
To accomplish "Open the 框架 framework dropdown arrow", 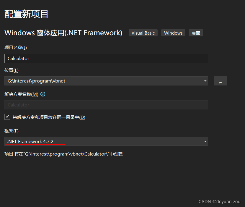I will tap(205, 141).
